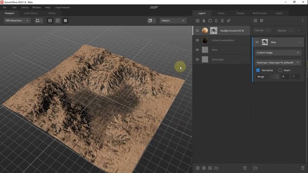Add a solid layer using the square icon
Screen dimensions: 308x173
[x=210, y=21]
